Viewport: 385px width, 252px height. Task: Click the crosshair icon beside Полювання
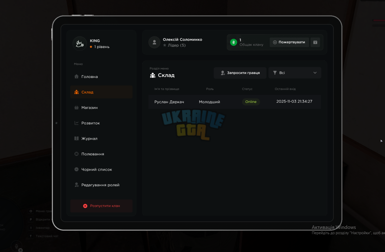(x=77, y=154)
